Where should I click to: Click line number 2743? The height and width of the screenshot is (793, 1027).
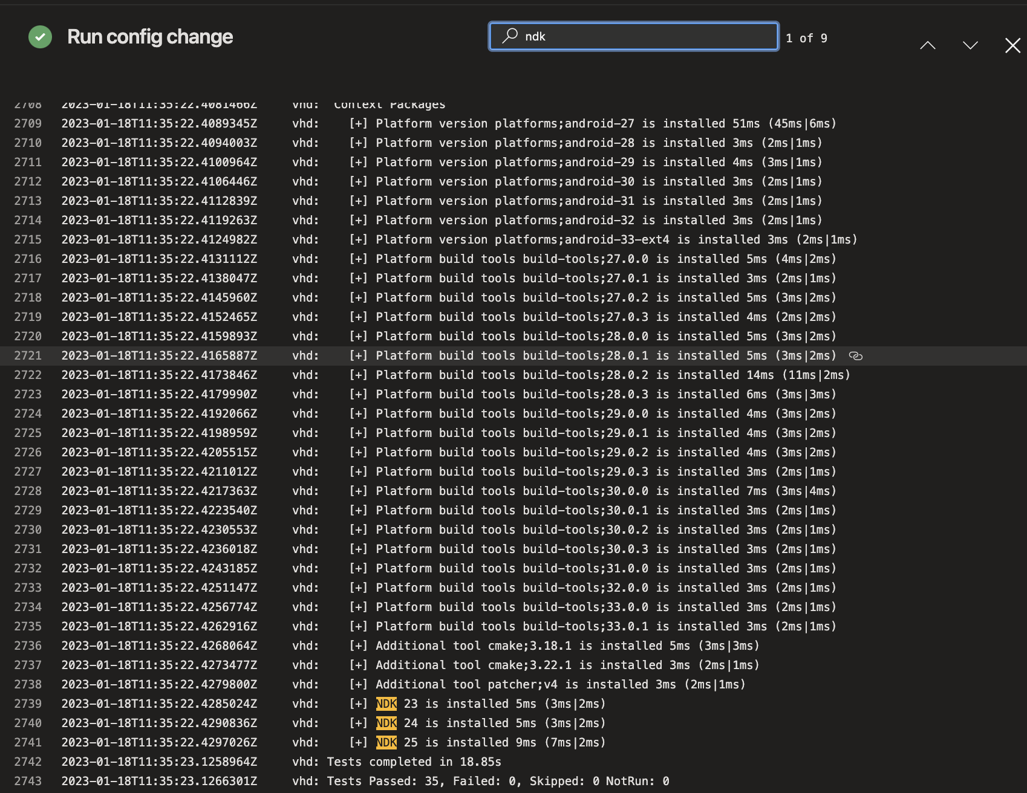28,781
